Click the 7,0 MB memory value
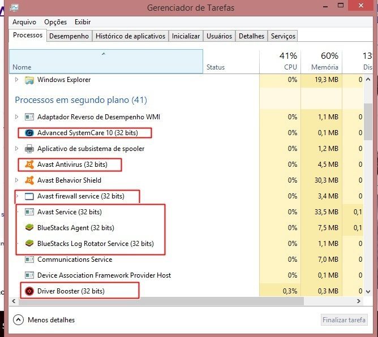 click(x=328, y=260)
